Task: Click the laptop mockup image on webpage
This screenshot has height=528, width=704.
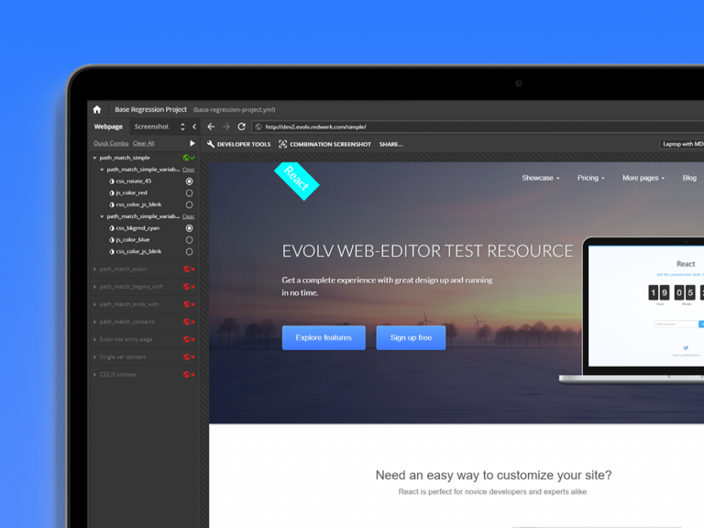Action: 633,310
